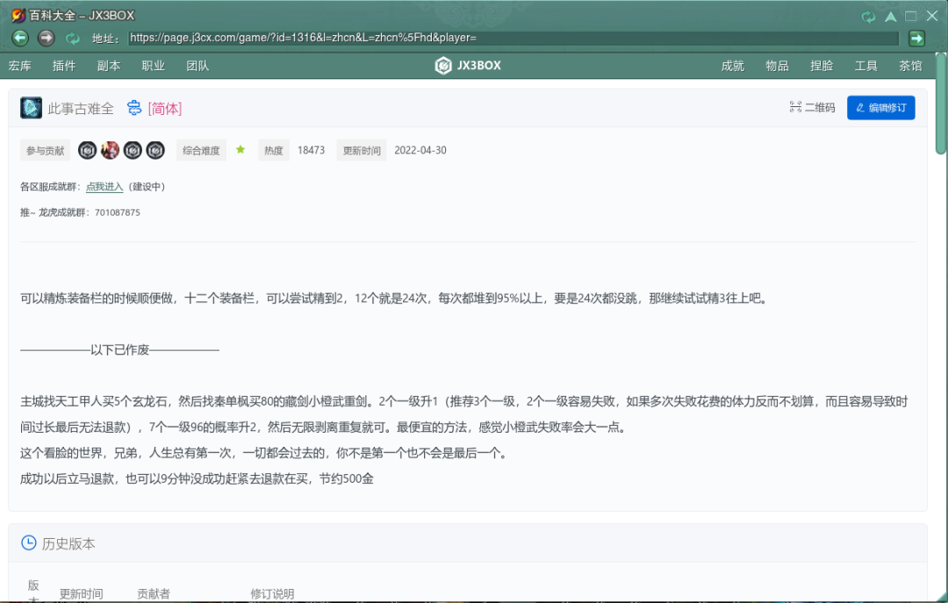Click the heat value 18473

click(311, 150)
